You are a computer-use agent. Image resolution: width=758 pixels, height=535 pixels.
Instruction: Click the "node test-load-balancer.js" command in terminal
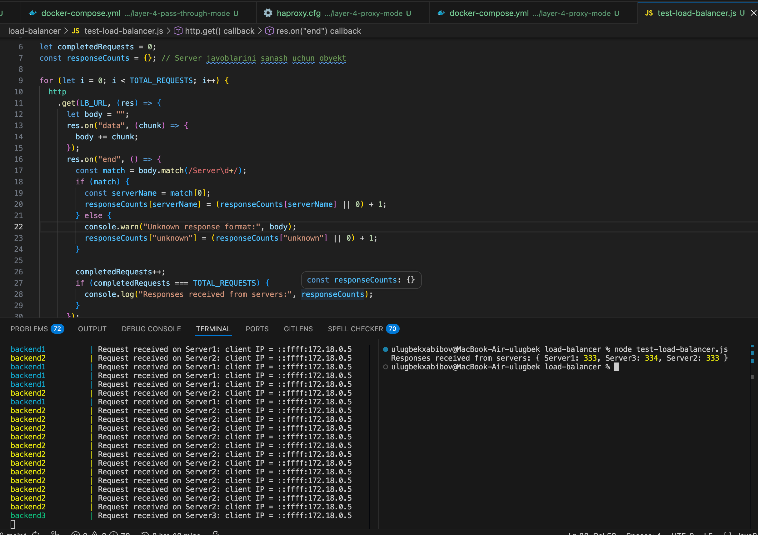tap(671, 349)
